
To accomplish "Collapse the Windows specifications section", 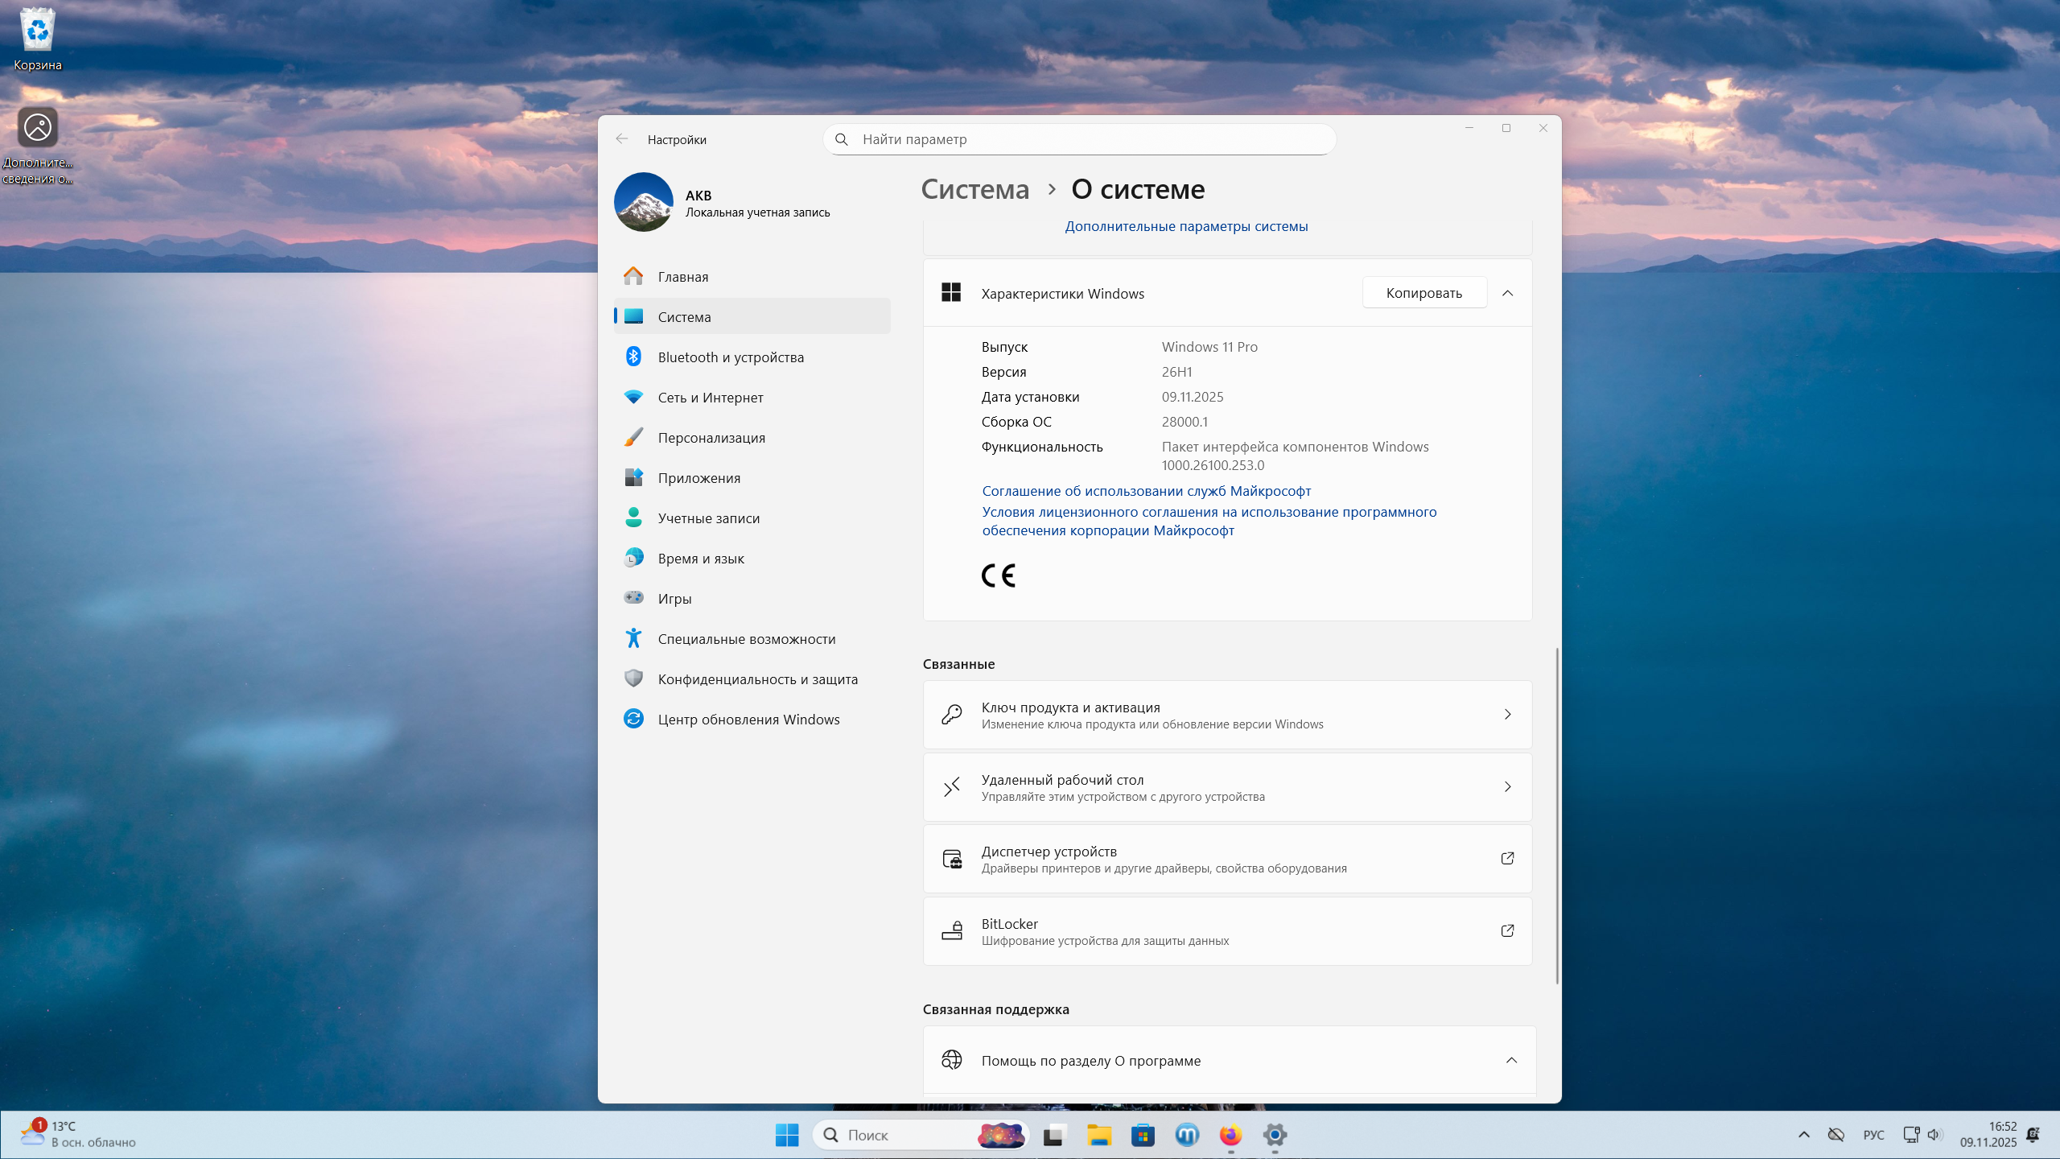I will (x=1507, y=293).
